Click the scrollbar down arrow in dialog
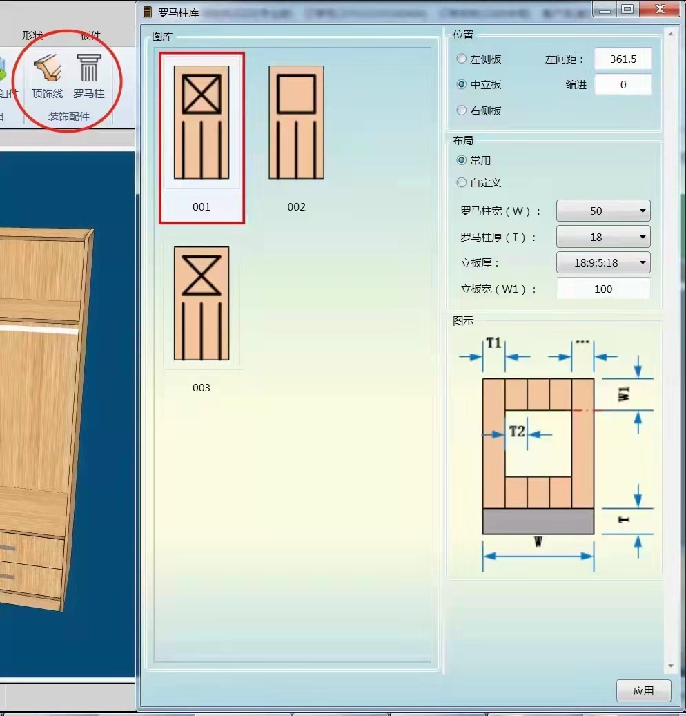The image size is (686, 716). [x=671, y=666]
